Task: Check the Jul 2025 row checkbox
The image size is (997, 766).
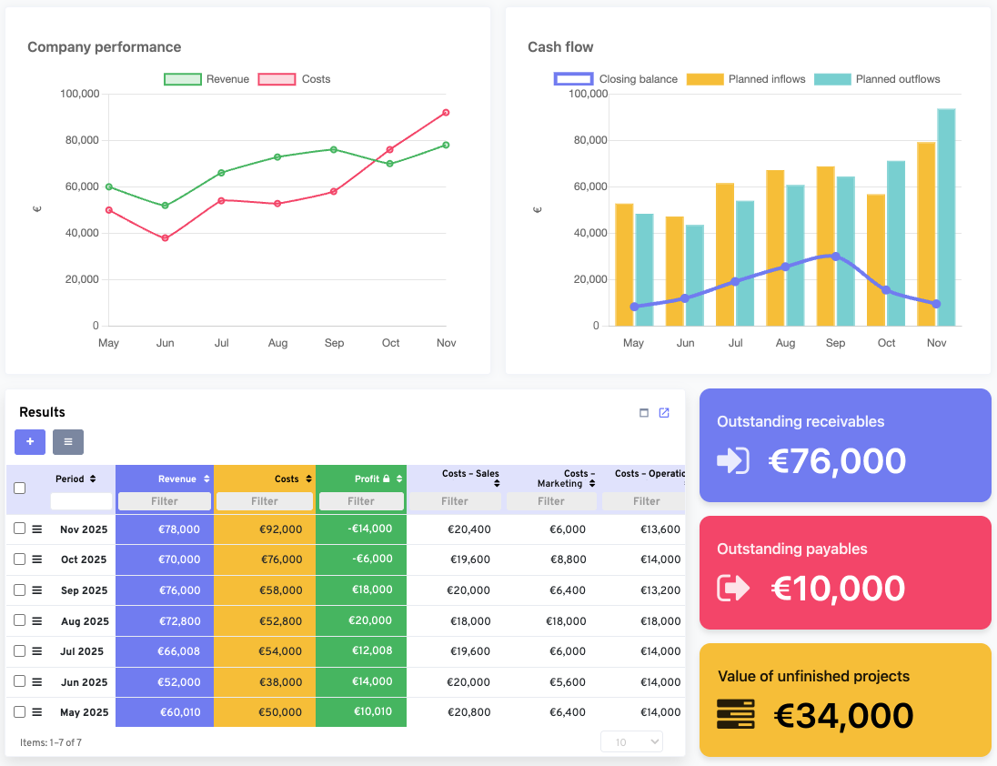Action: coord(20,650)
